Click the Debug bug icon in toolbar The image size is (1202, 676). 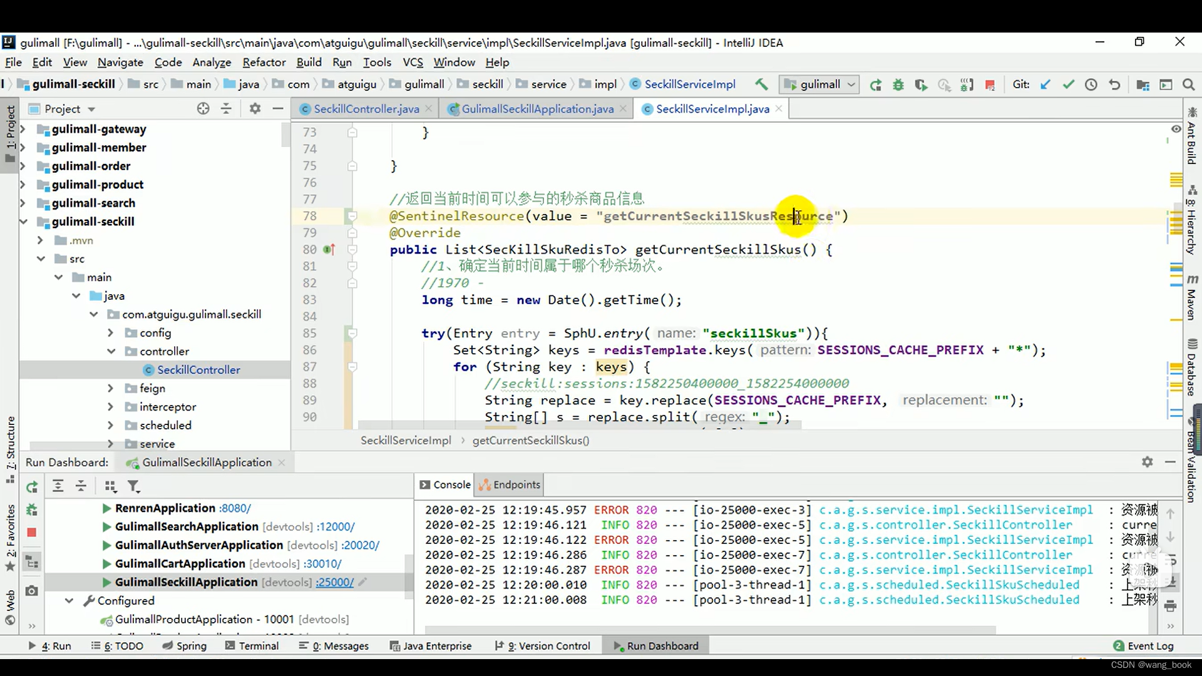point(898,84)
